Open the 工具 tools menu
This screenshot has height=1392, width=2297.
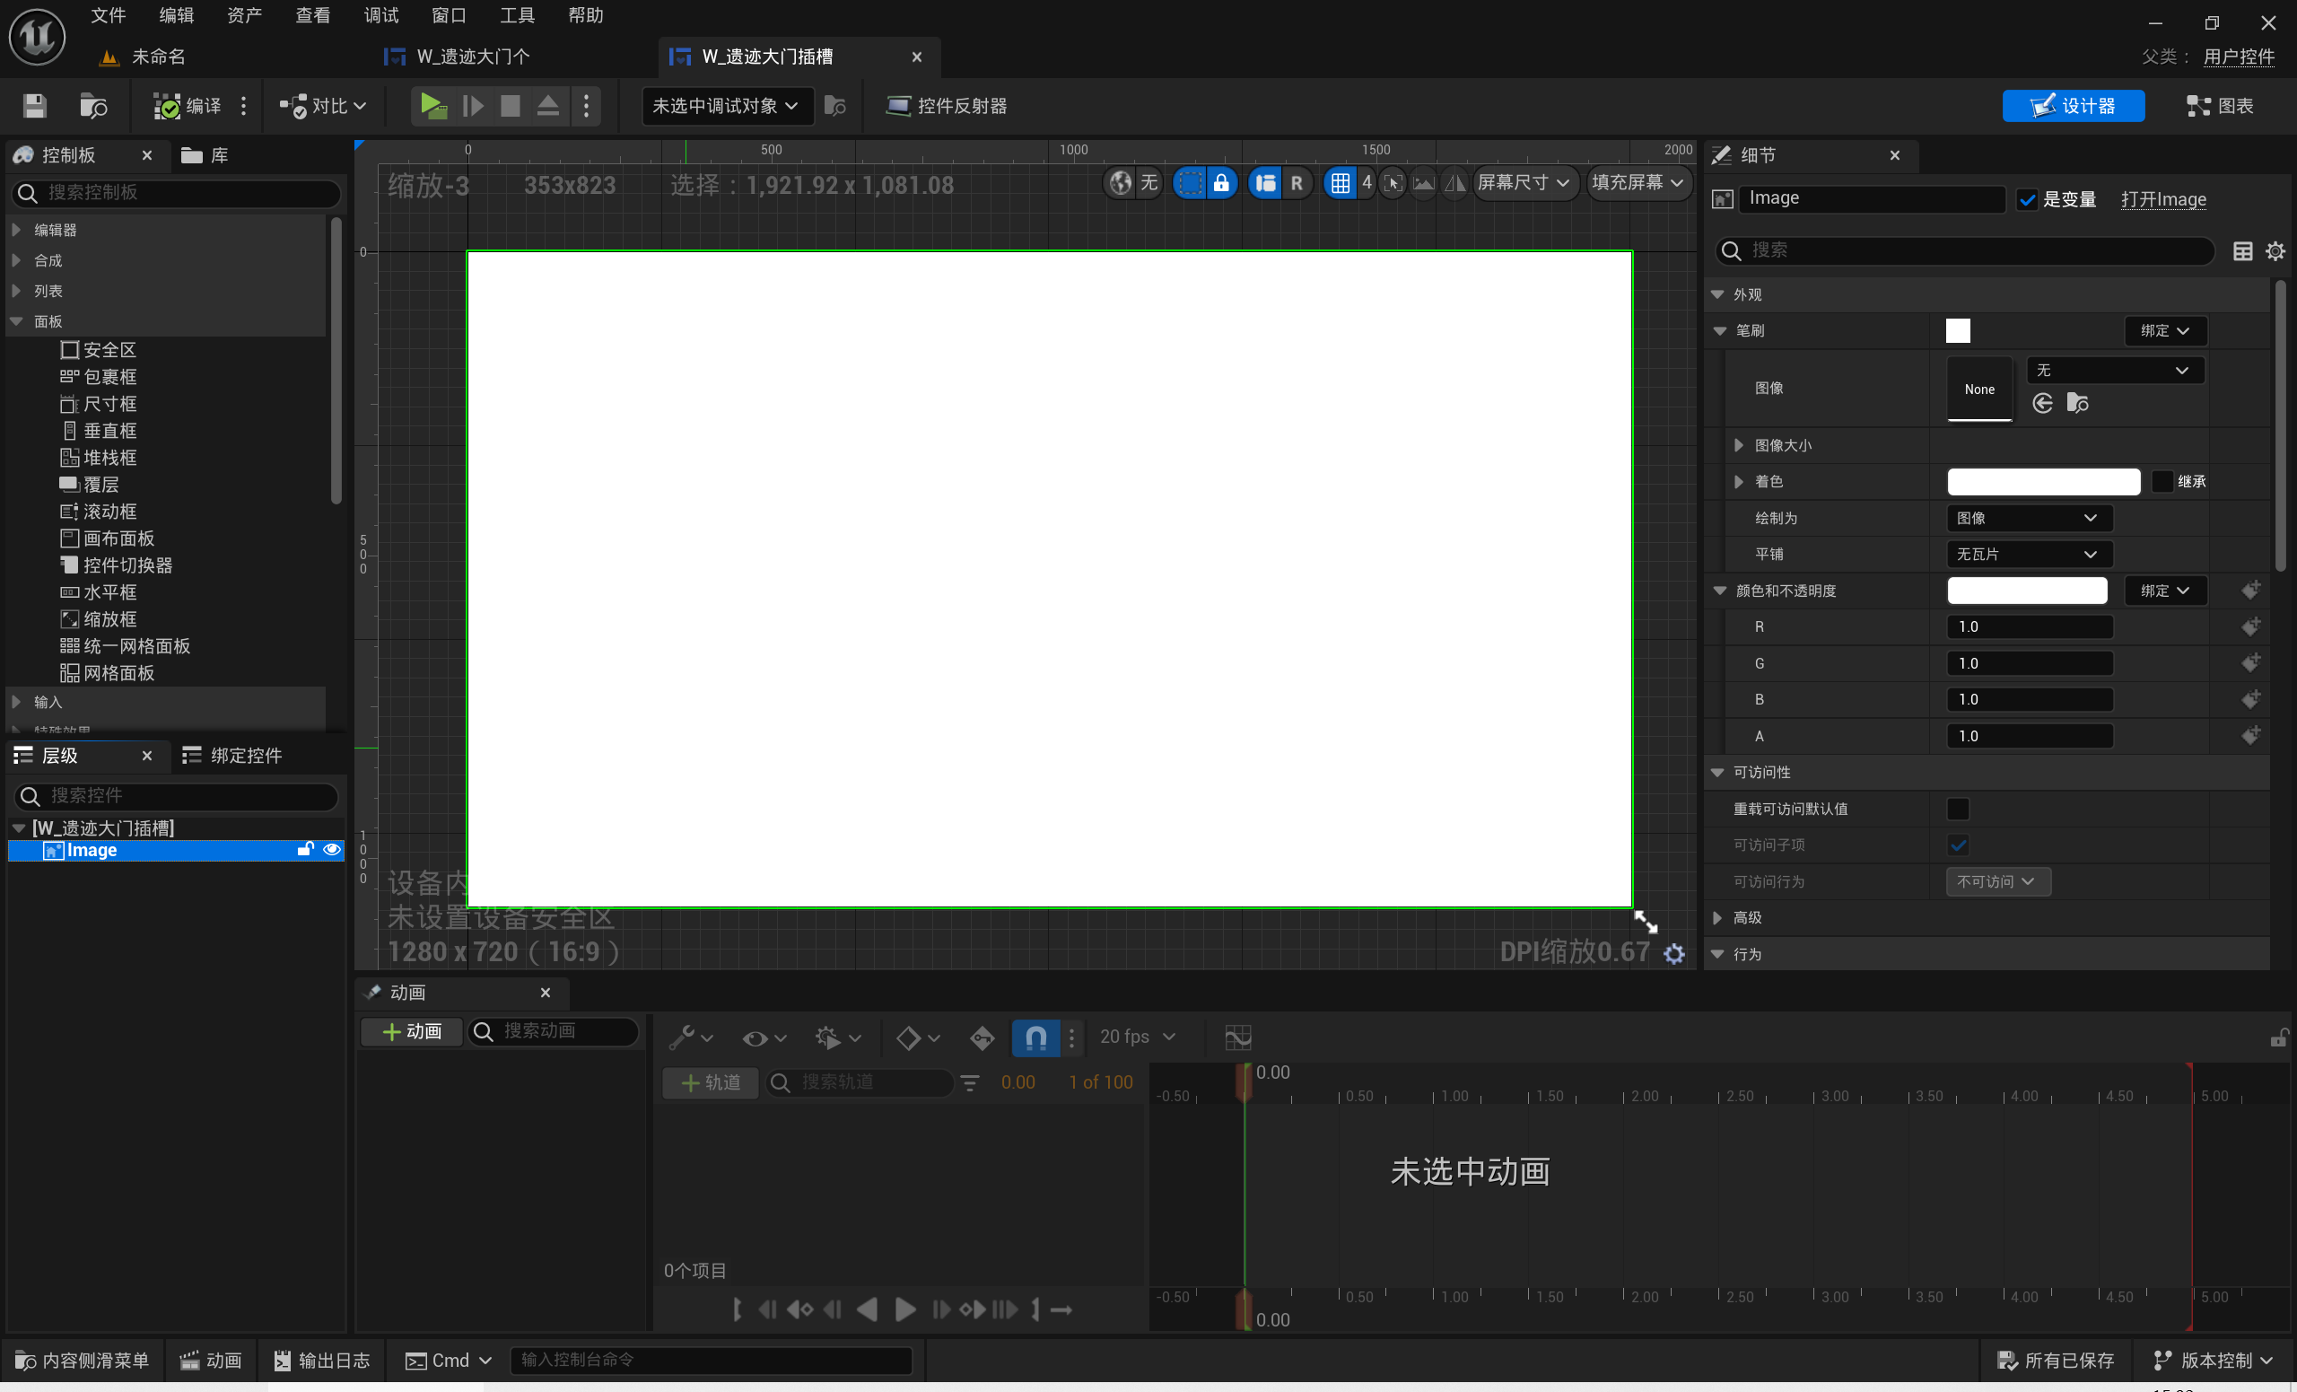click(517, 16)
